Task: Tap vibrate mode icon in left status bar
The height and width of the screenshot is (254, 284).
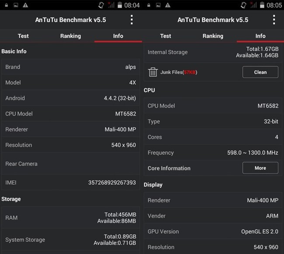Action: [x=101, y=5]
